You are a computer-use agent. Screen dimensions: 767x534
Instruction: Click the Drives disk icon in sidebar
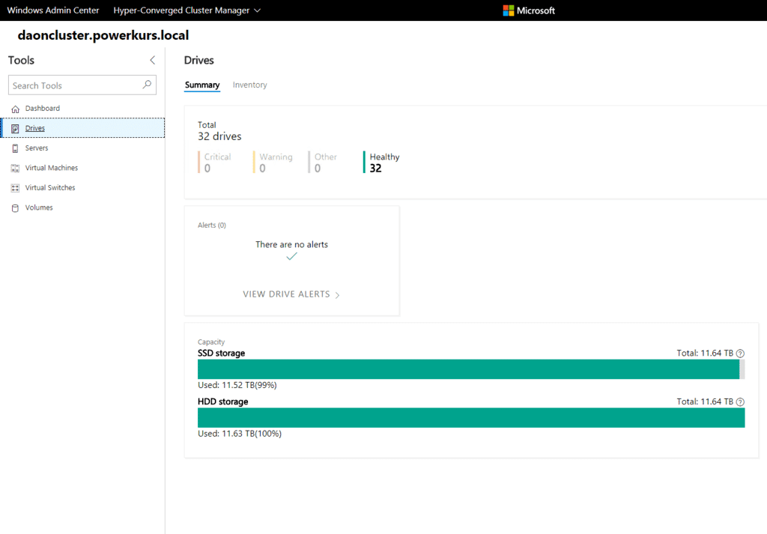click(x=15, y=129)
